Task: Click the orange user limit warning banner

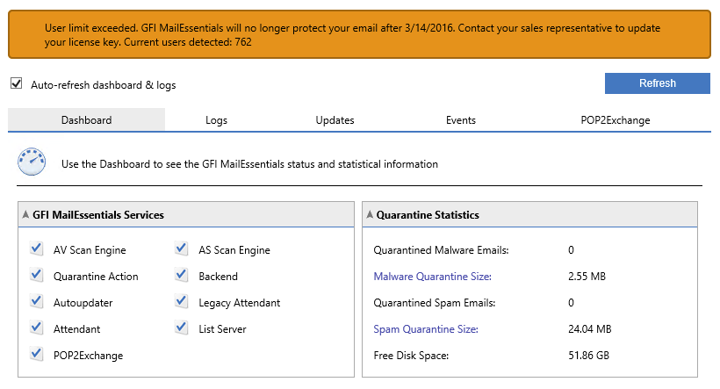Action: tap(358, 35)
